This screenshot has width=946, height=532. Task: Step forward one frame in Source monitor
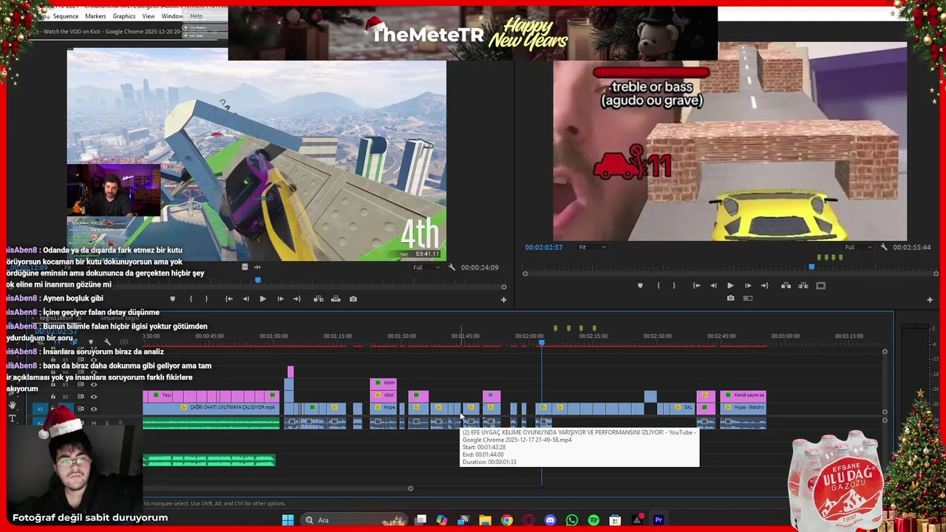click(x=280, y=299)
